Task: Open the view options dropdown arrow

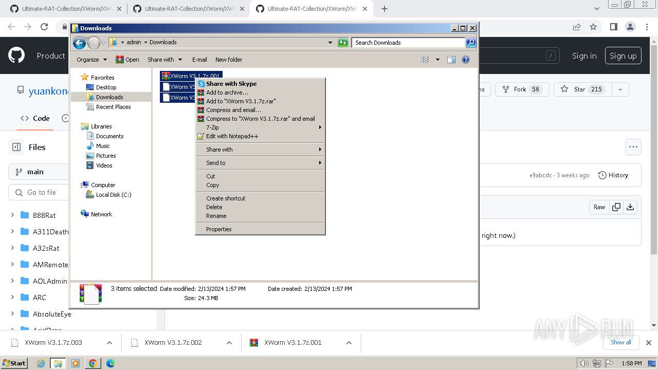Action: (437, 60)
